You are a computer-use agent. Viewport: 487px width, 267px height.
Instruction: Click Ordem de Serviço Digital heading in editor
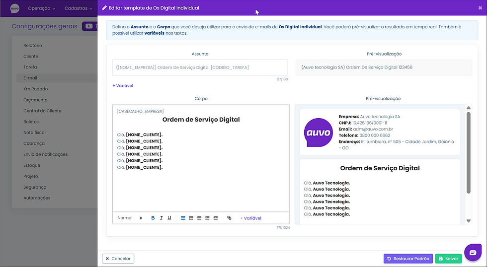click(201, 120)
